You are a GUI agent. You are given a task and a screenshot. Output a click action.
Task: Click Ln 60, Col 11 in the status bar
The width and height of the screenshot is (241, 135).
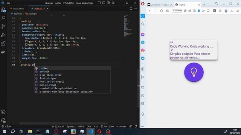coord(58,126)
